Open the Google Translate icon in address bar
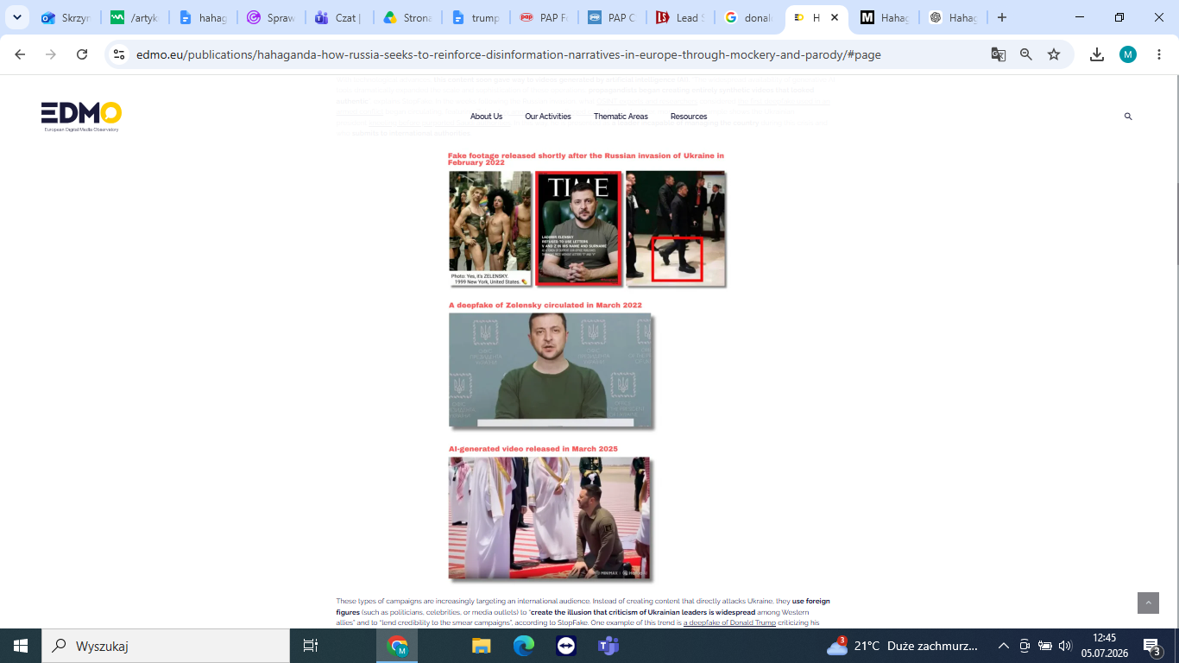The image size is (1179, 663). point(999,54)
